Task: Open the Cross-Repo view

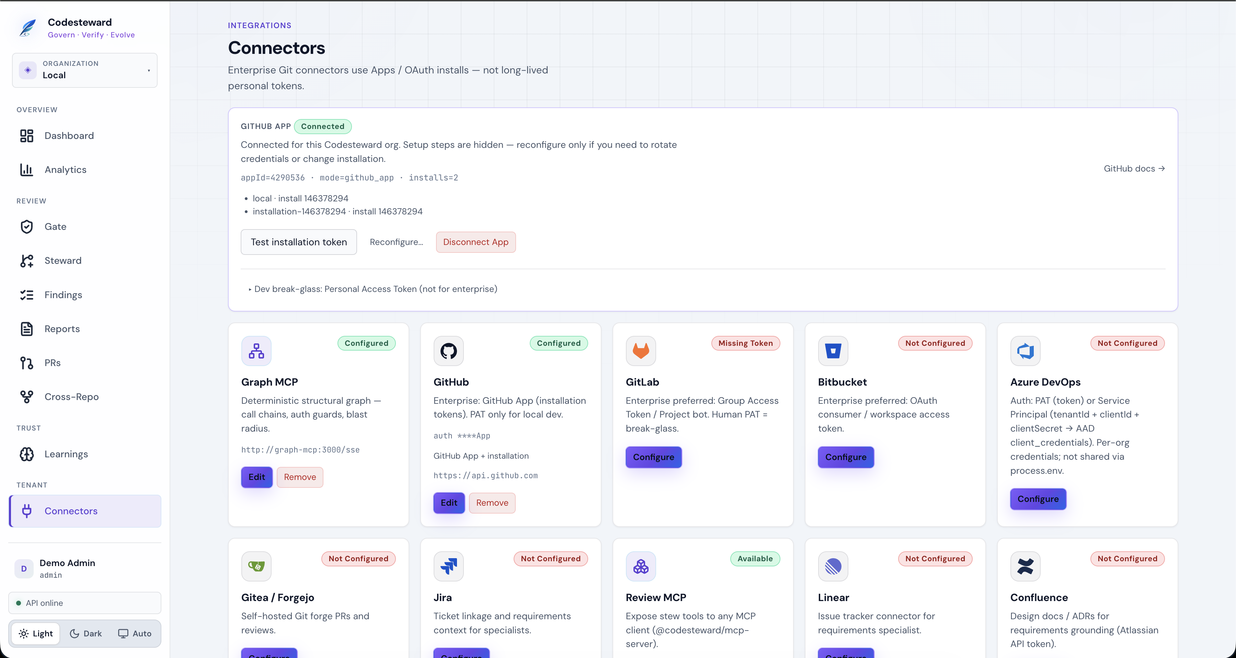Action: [x=84, y=397]
